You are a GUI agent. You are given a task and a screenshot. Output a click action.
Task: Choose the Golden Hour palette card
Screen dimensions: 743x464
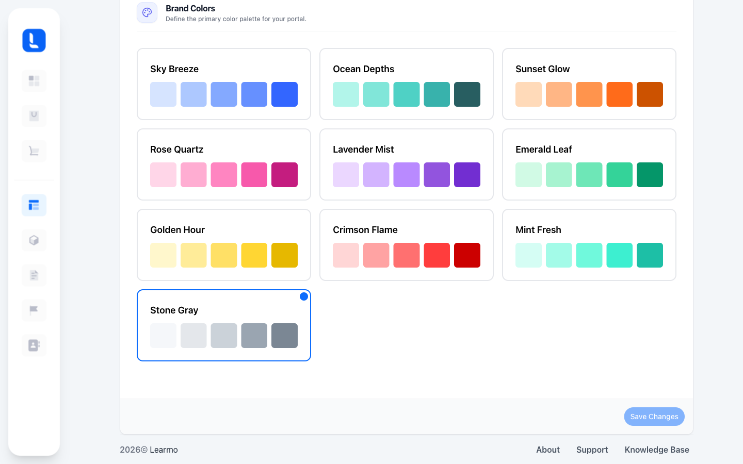[224, 245]
